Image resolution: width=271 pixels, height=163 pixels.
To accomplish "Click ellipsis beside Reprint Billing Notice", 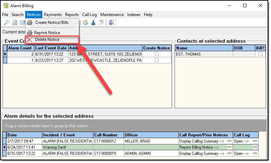I will click(x=229, y=147).
